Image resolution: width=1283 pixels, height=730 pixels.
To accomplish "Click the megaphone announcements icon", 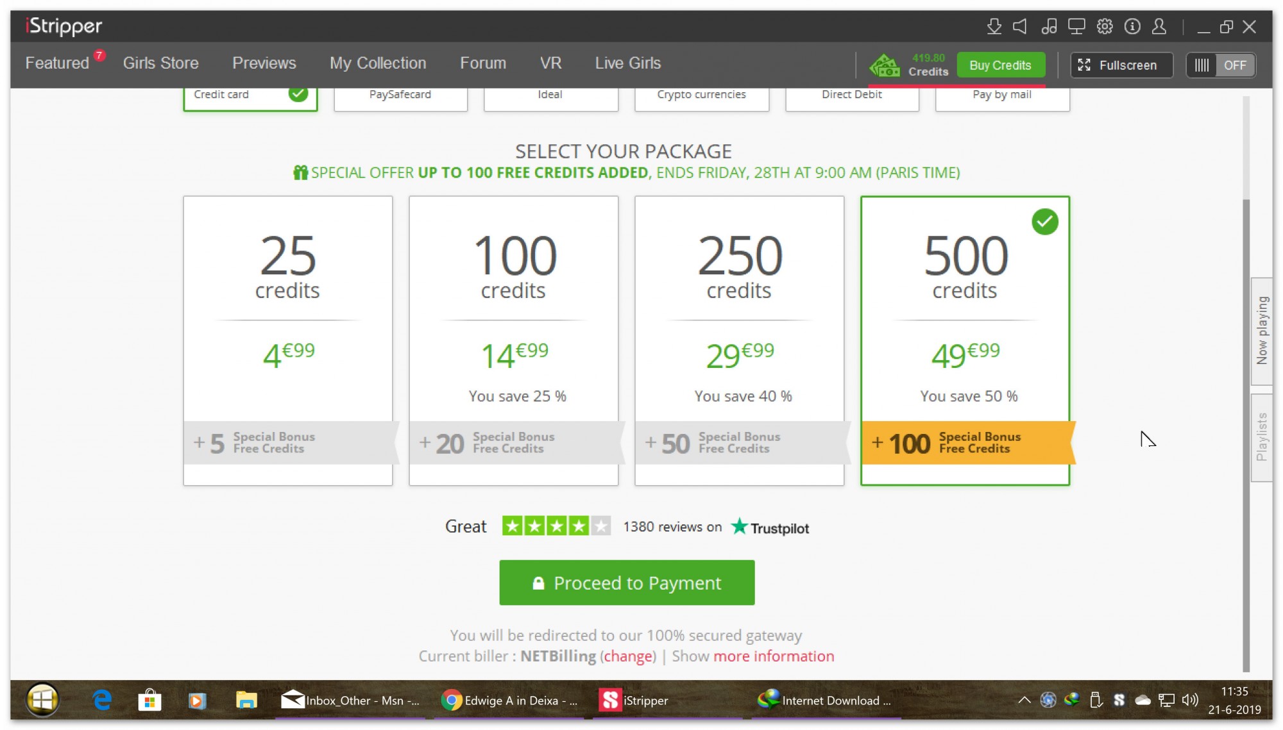I will point(1020,26).
